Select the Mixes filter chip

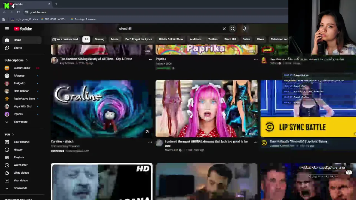(x=260, y=39)
